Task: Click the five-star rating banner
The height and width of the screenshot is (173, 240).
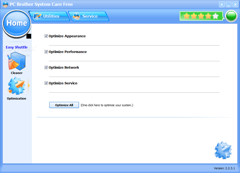Action: coord(201,16)
